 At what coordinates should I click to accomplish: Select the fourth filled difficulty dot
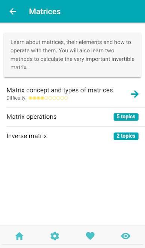point(42,98)
